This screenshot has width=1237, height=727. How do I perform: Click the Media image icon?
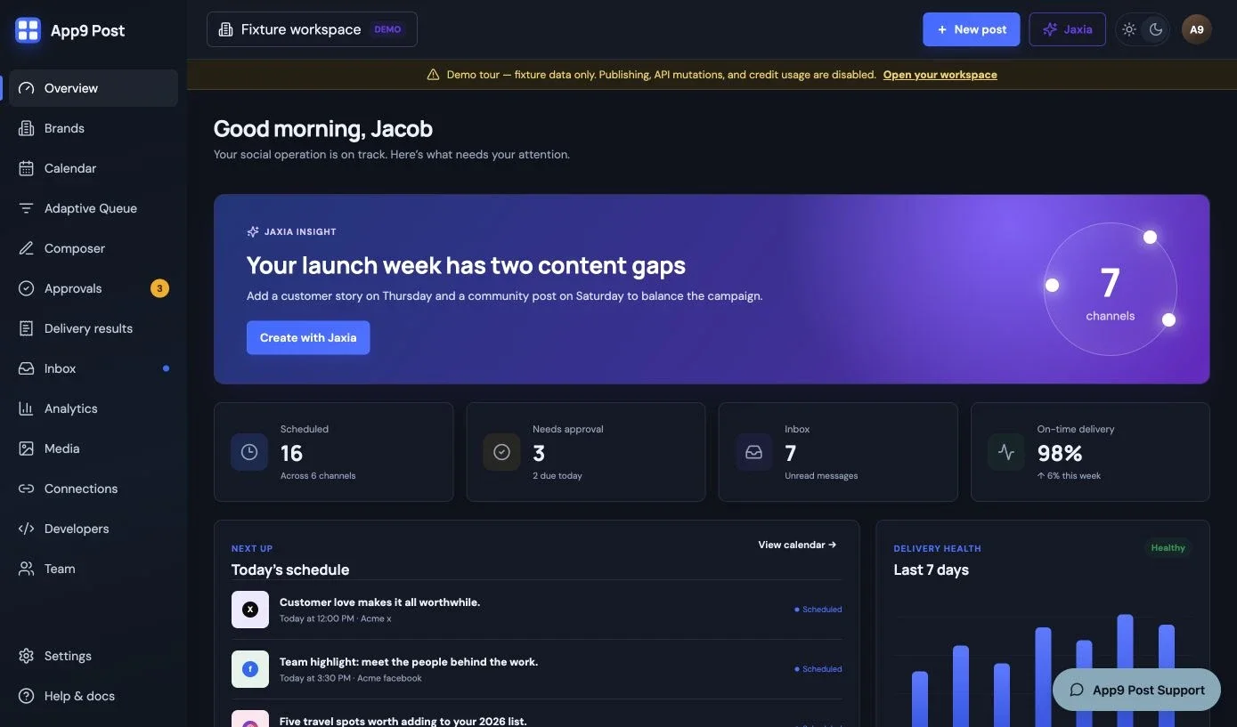(27, 448)
